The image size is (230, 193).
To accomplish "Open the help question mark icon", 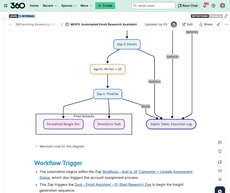I will coord(213,6).
